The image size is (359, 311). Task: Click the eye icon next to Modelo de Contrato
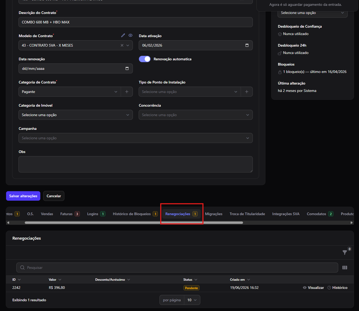click(x=130, y=35)
